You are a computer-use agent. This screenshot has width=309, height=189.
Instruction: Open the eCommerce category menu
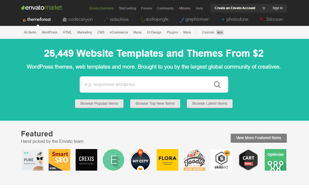point(119,32)
